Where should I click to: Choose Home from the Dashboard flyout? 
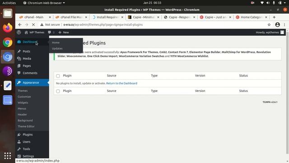[x=56, y=43]
